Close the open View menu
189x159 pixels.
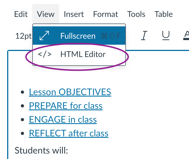point(46,14)
